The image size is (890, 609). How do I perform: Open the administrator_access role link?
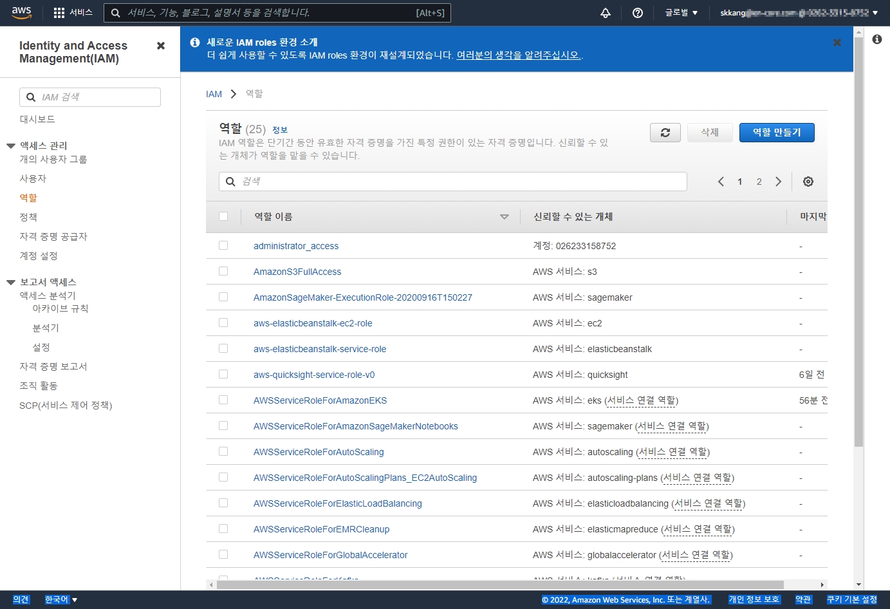[x=296, y=246]
